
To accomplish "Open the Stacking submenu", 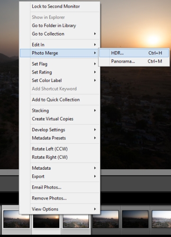I will coord(60,110).
